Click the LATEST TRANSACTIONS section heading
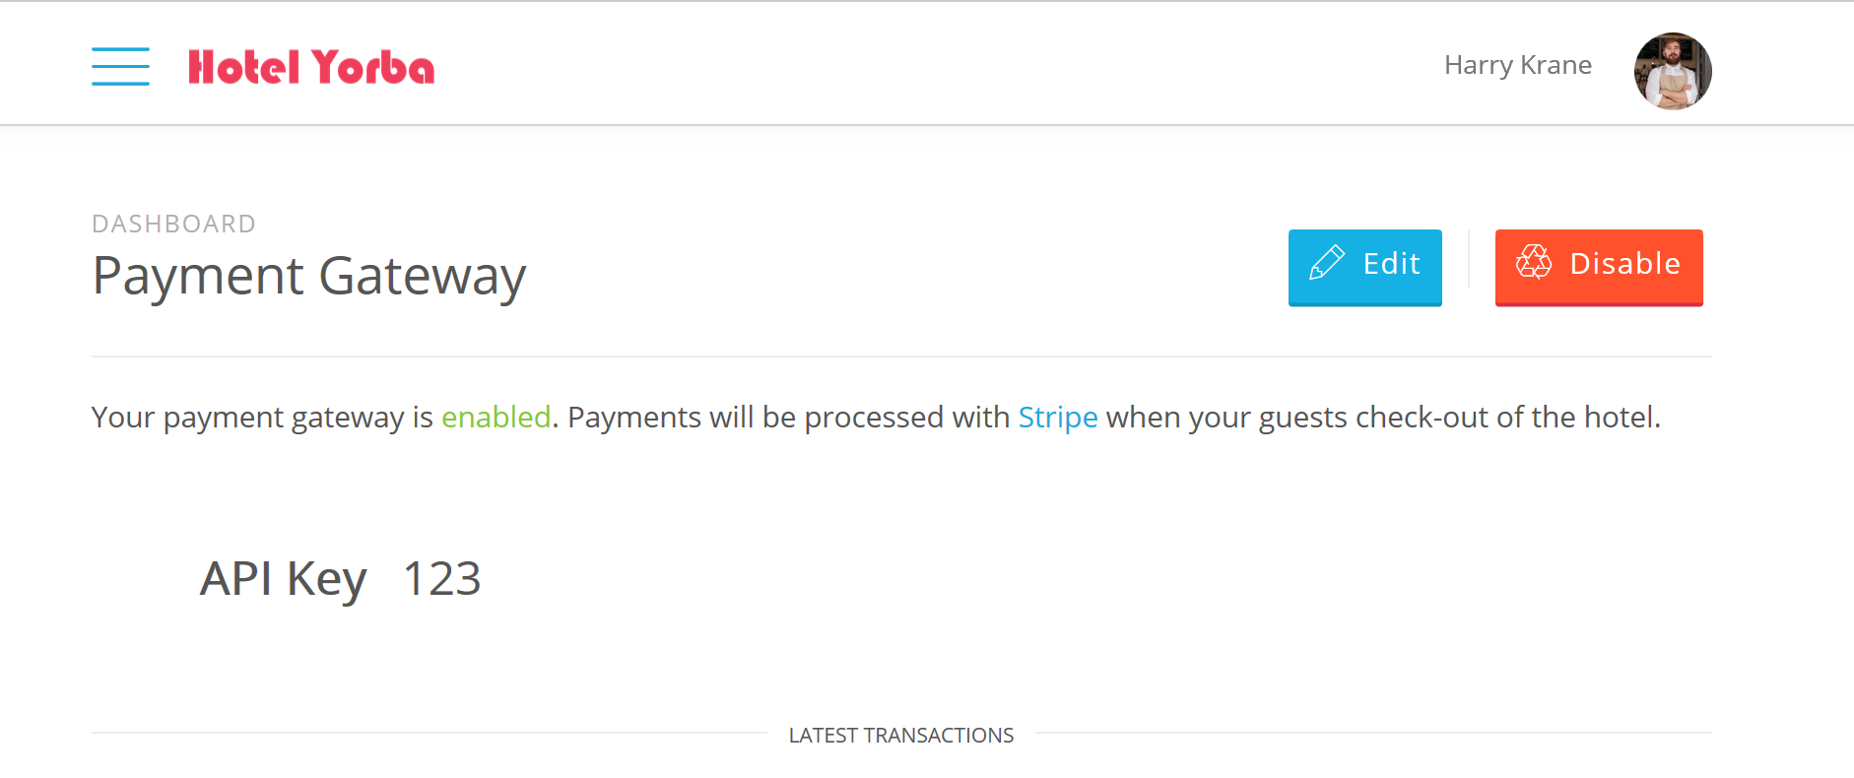The height and width of the screenshot is (778, 1854). 900,736
